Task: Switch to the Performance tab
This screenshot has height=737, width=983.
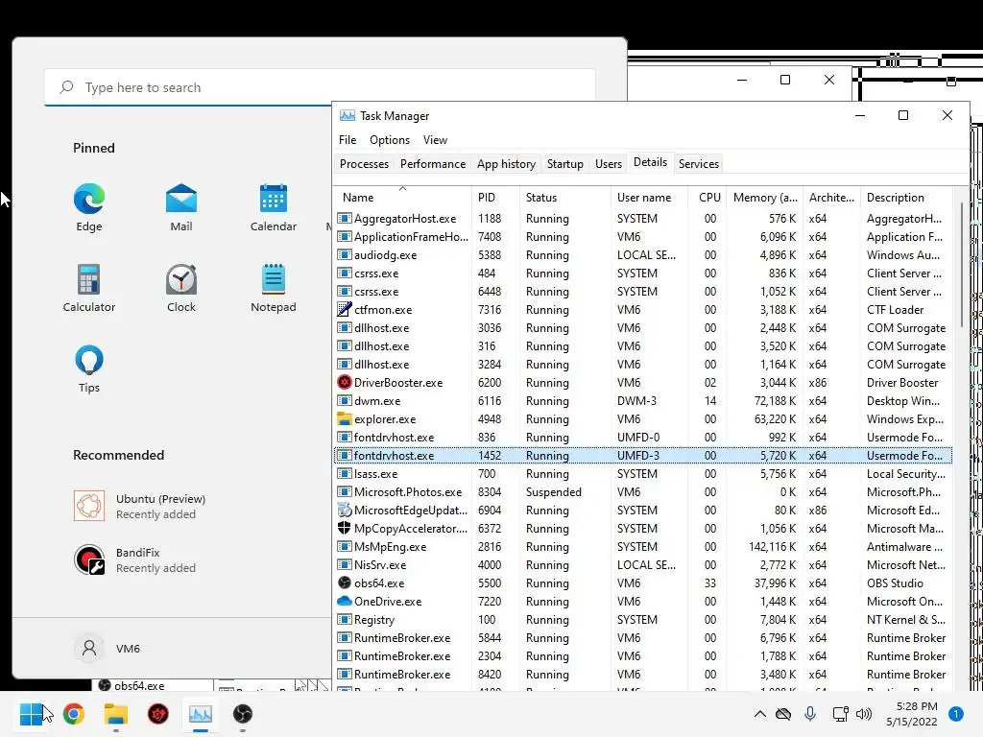Action: pos(433,163)
